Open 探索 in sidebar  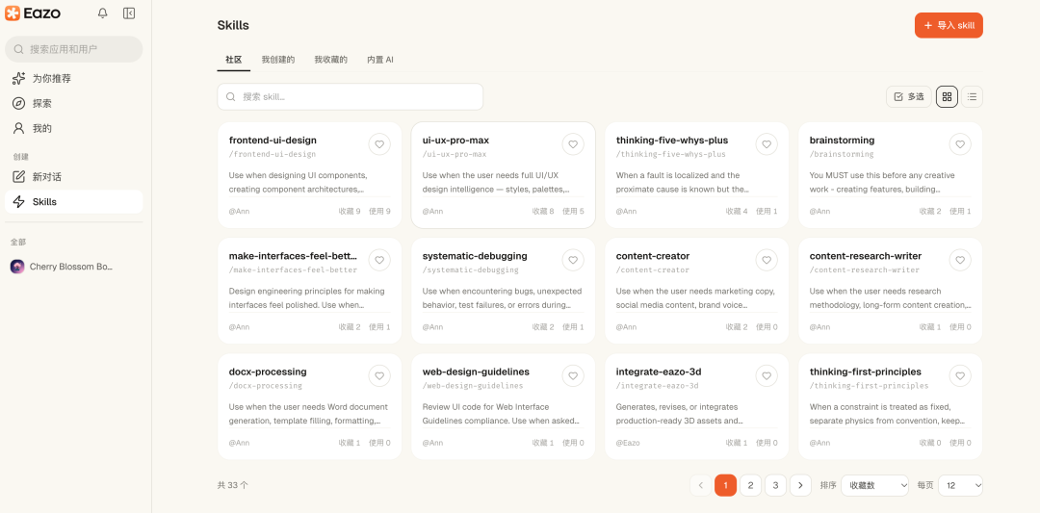tap(73, 103)
